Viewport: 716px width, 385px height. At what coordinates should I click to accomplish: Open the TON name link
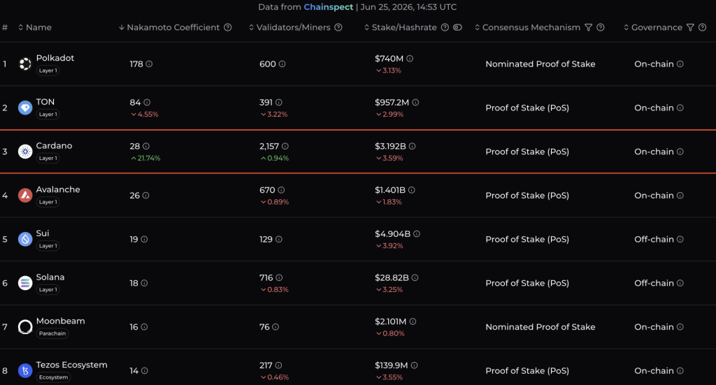coord(45,102)
